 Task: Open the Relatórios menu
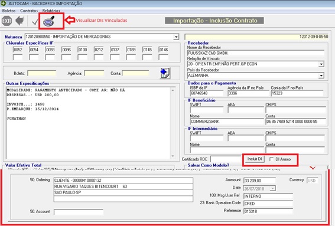point(51,11)
